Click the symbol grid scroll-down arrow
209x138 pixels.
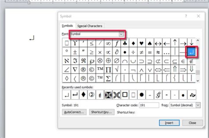point(198,81)
